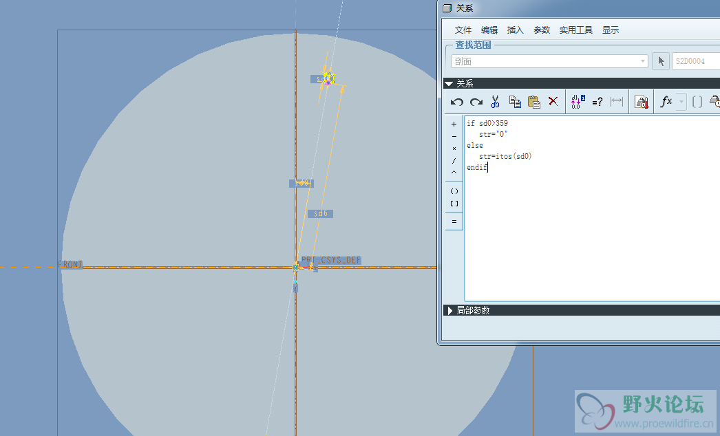The image size is (720, 436).
Task: Click the line "if sd0>359"
Action: click(487, 123)
